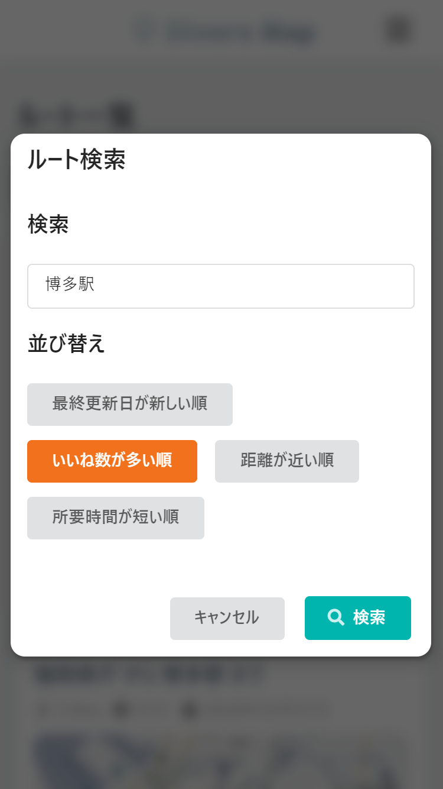Click the blurred route card title below the dialog

pos(148,674)
